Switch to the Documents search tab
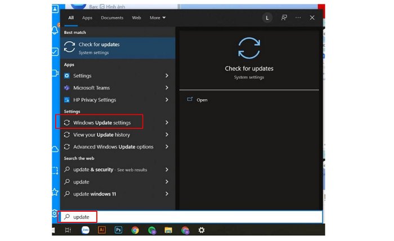Screen dimensions: 394x241 point(112,17)
